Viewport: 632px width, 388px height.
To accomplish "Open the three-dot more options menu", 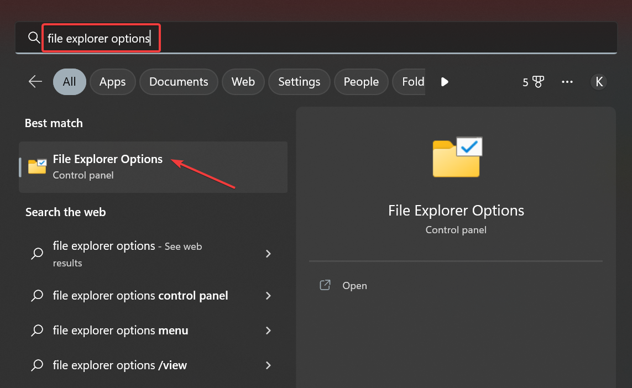I will pyautogui.click(x=567, y=82).
